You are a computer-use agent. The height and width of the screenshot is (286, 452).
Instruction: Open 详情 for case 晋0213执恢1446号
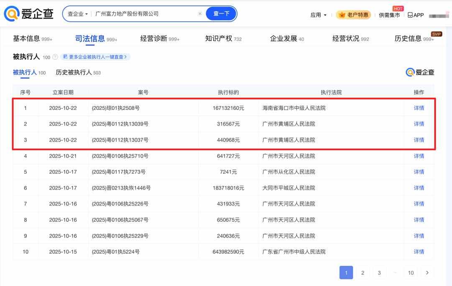click(419, 188)
